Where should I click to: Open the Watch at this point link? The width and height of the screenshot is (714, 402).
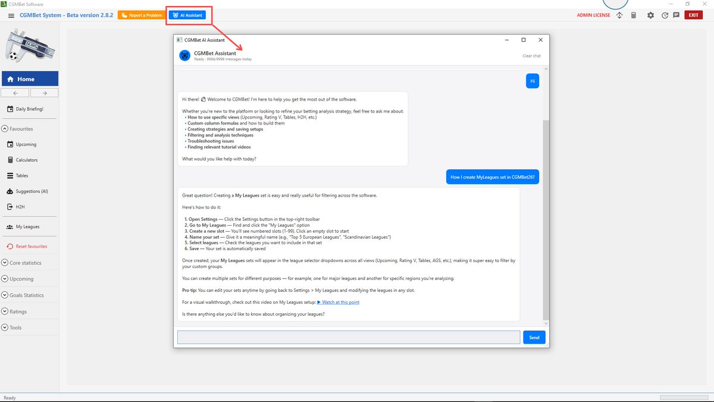(338, 302)
